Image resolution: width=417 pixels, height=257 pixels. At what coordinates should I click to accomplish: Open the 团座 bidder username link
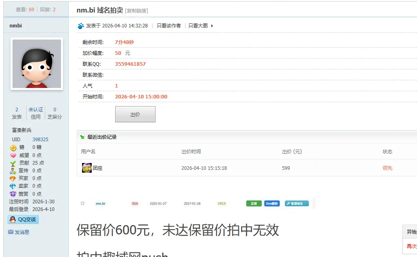click(98, 168)
